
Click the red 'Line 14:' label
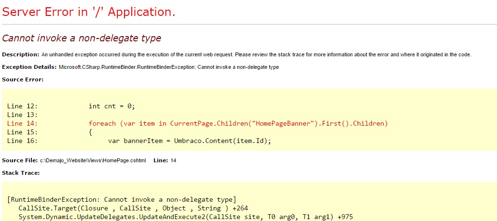coord(22,123)
